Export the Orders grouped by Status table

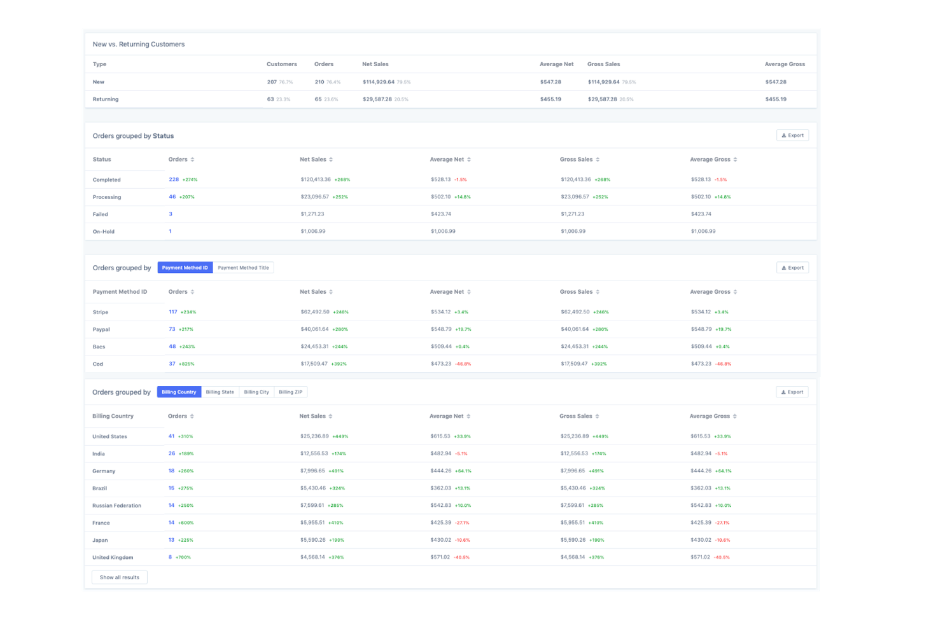coord(792,135)
